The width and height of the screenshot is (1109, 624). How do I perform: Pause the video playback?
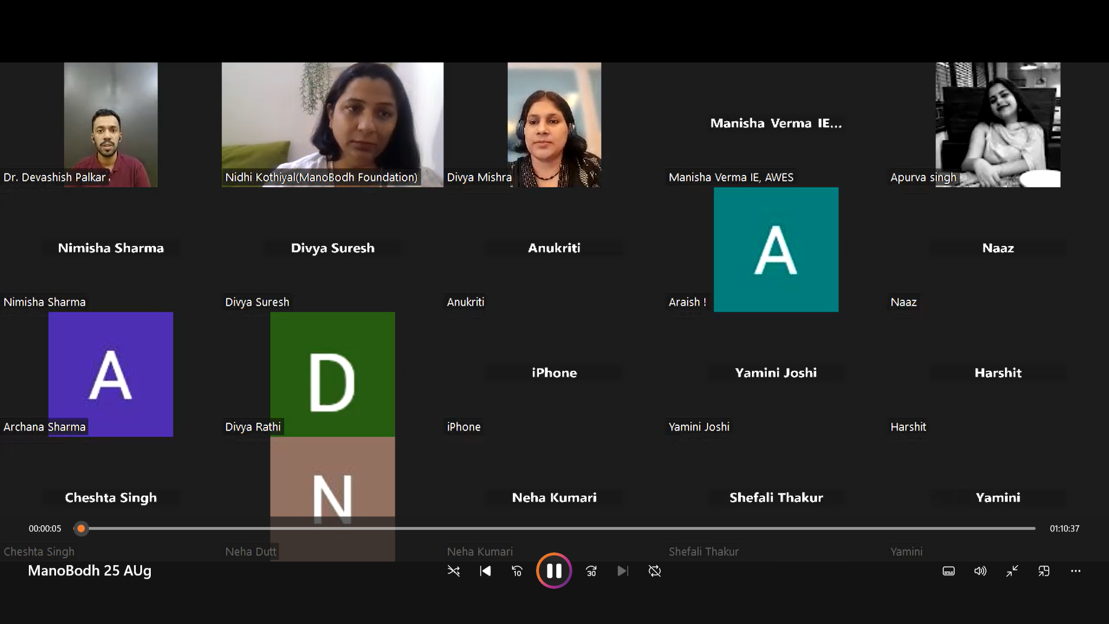[554, 571]
